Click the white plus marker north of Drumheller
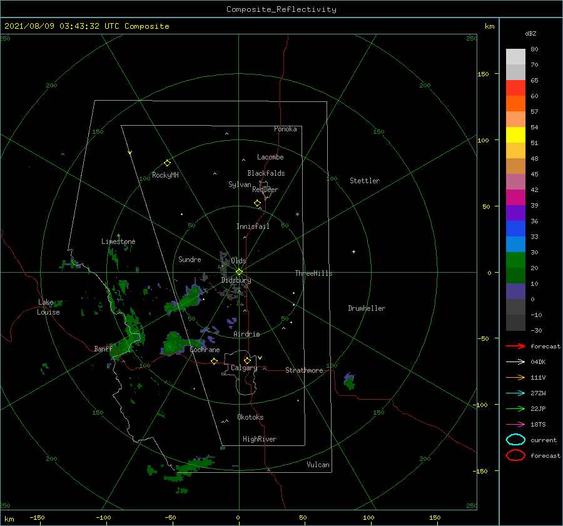 [353, 251]
